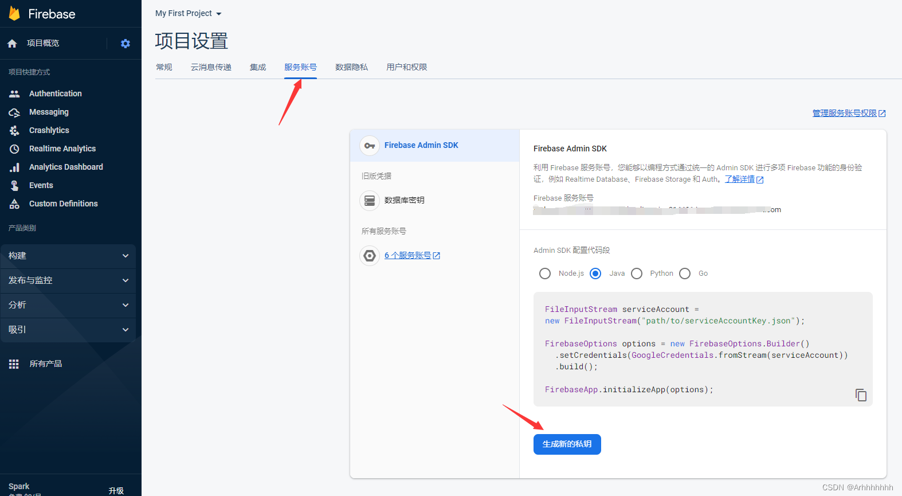Viewport: 902px width, 496px height.
Task: Click the Crashlytics bug icon
Action: click(14, 131)
